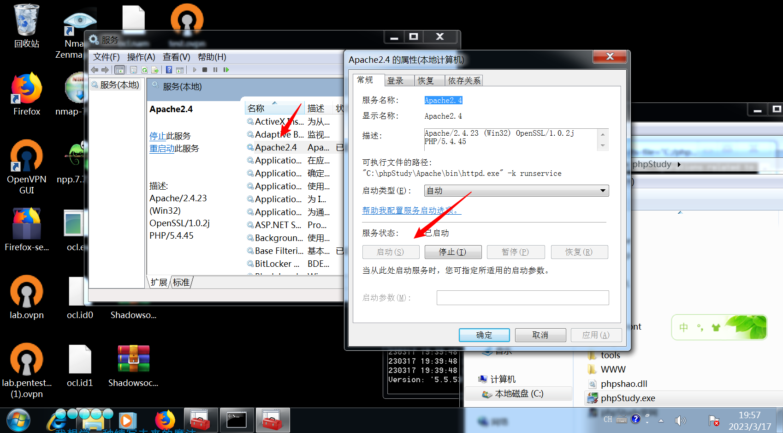Viewport: 783px width, 433px height.
Task: Click the back arrow in Services toolbar
Action: tap(95, 70)
